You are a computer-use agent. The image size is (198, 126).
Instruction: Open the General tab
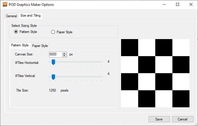click(11, 16)
